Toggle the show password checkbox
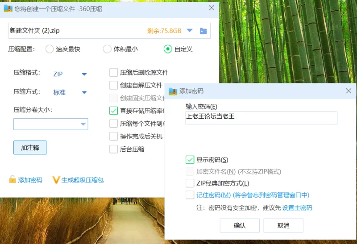The height and width of the screenshot is (244, 357). (x=190, y=160)
